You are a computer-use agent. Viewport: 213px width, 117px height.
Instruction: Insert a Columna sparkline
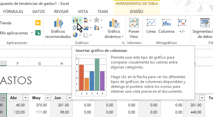pos(166,26)
